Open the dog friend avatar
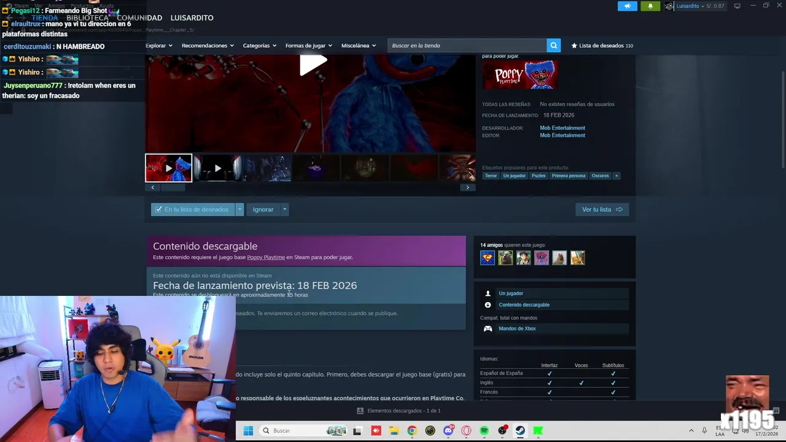This screenshot has height=442, width=786. [559, 258]
